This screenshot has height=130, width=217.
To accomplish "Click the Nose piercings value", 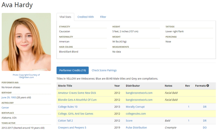I will [168, 41].
